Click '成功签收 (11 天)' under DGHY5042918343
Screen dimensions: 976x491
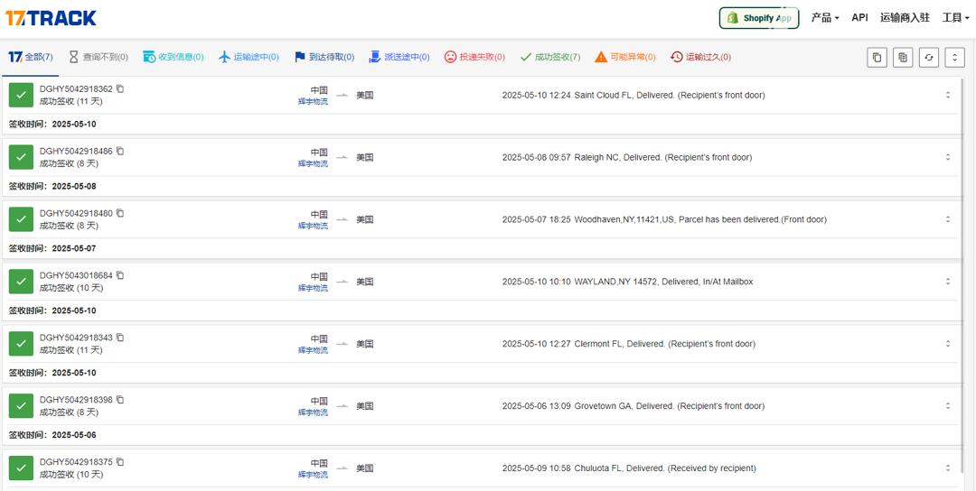point(71,350)
